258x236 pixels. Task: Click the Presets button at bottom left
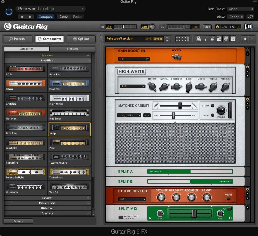(x=18, y=221)
